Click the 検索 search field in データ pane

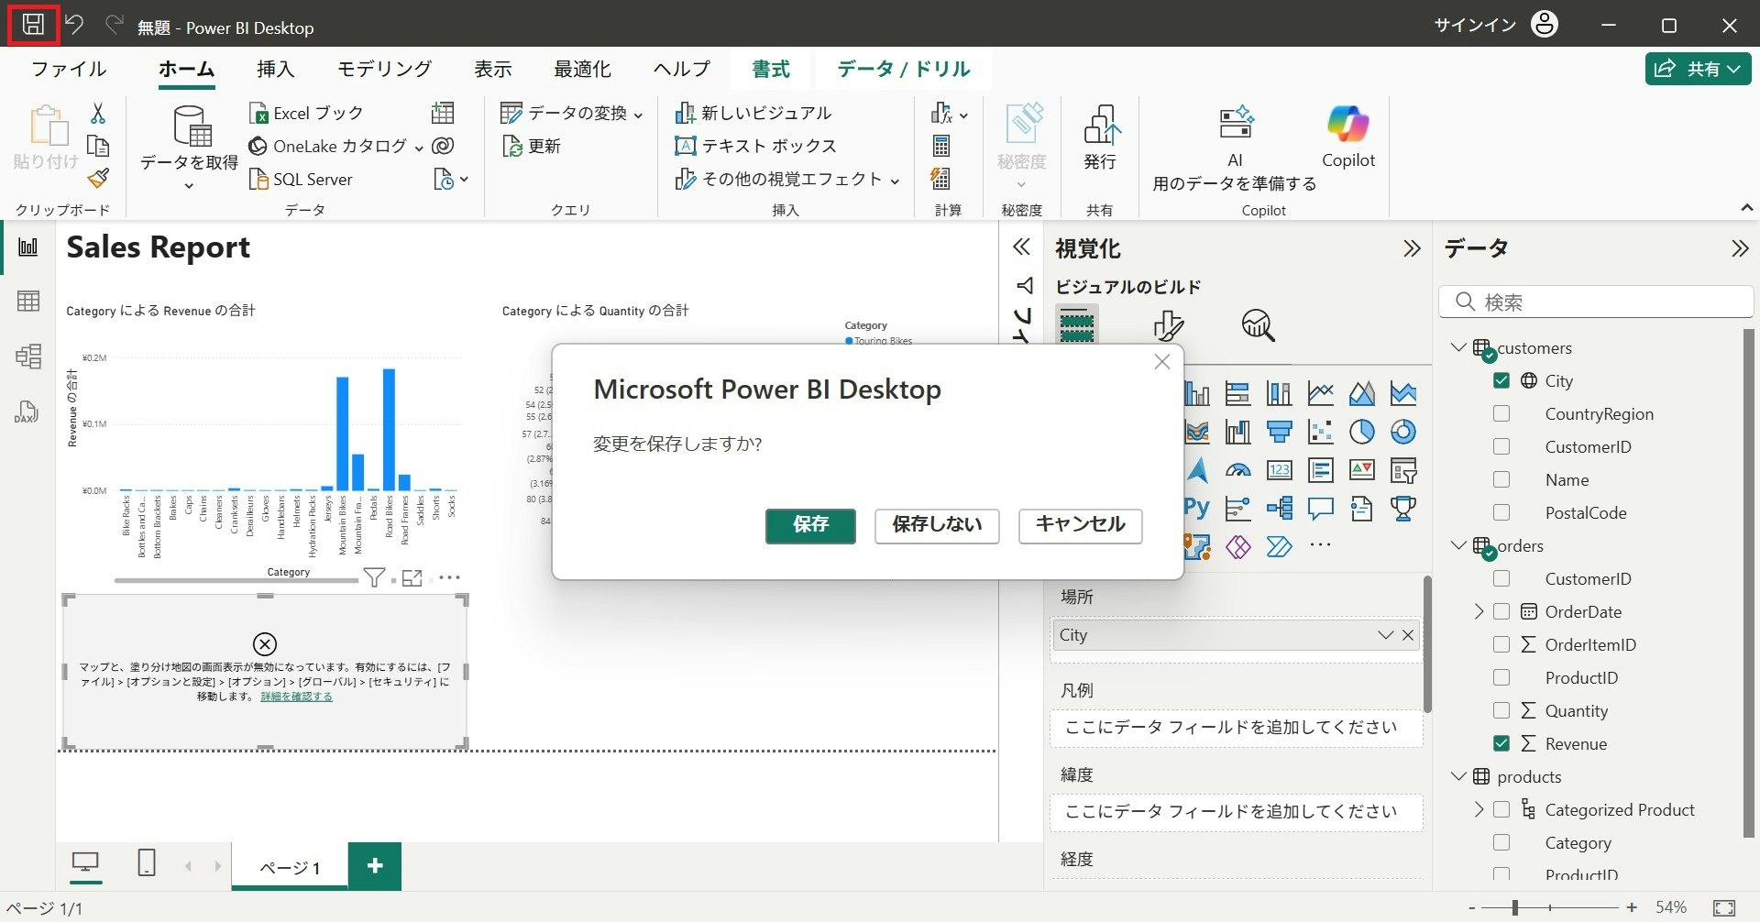click(1596, 302)
